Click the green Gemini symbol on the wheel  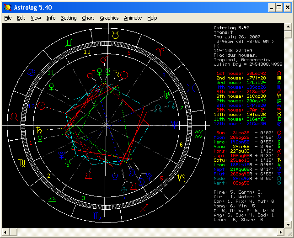click(68, 42)
